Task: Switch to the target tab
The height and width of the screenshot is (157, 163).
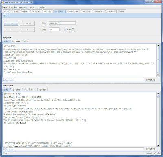Action: click(x=7, y=11)
